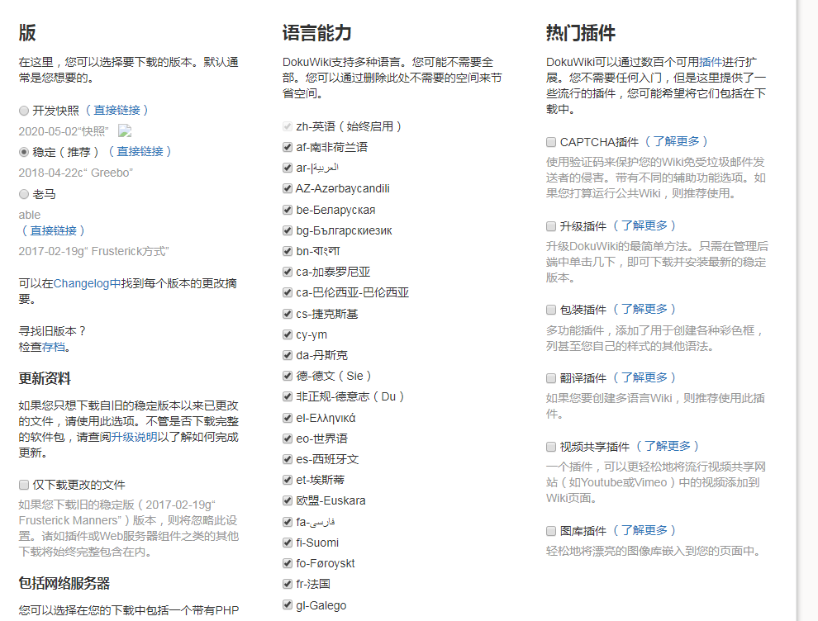This screenshot has width=818, height=621.
Task: Select the 开发快照 radio option
Action: tap(23, 110)
